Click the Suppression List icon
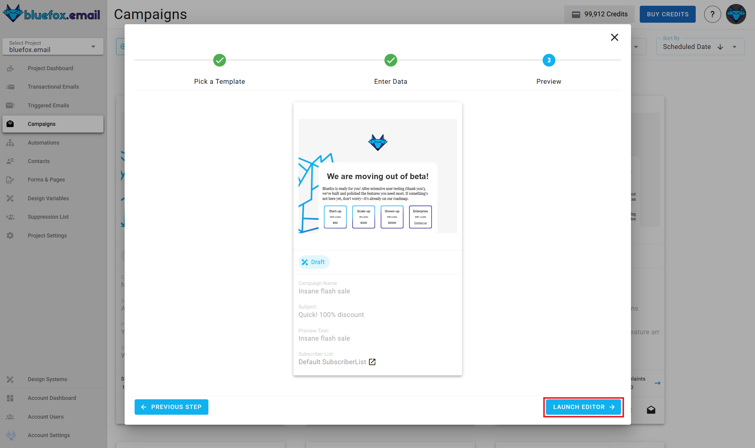This screenshot has height=448, width=755. point(10,217)
